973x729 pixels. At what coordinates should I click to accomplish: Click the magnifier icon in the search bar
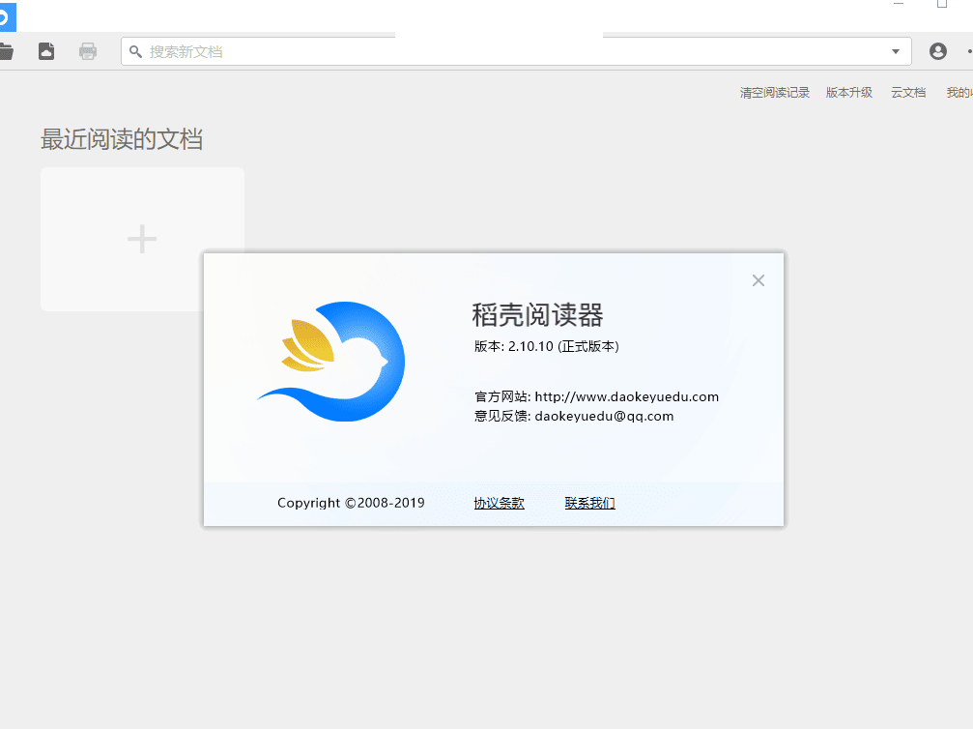[135, 51]
